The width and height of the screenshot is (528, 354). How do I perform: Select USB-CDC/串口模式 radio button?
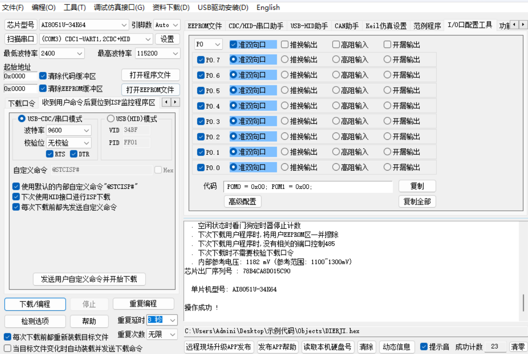[22, 119]
